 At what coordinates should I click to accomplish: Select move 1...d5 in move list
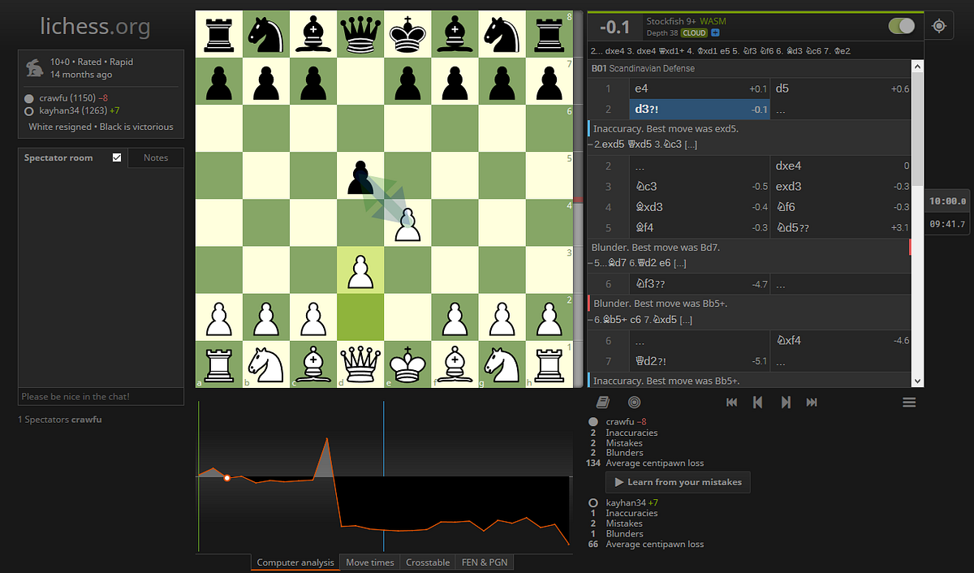click(841, 88)
